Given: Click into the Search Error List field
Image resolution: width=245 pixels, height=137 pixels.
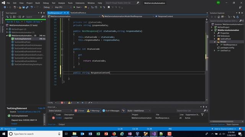Looking at the screenshot, I should [x=190, y=111].
